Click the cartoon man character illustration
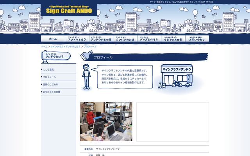The image size is (250, 156). coord(86,77)
